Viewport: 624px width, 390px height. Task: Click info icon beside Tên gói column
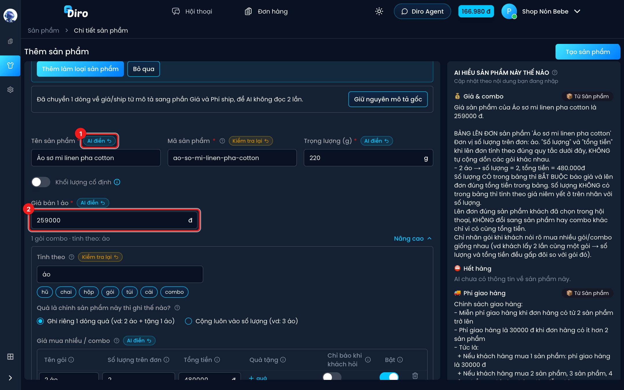click(71, 360)
